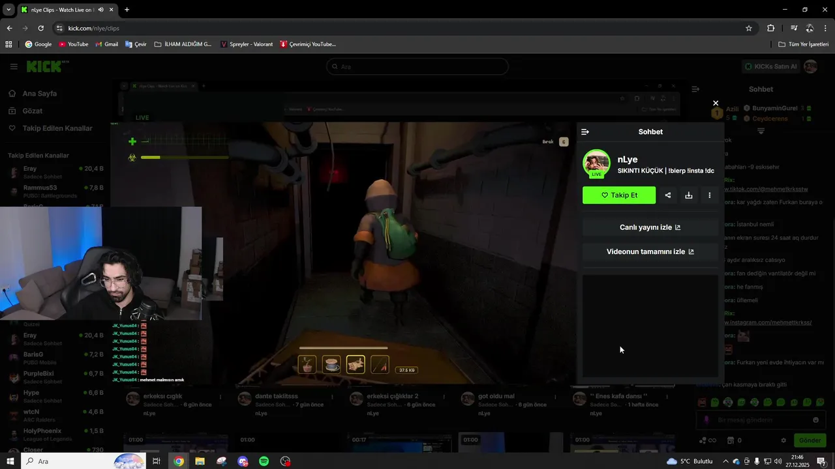This screenshot has height=469, width=835.
Task: Open the clip's three-dot options menu
Action: pyautogui.click(x=709, y=195)
